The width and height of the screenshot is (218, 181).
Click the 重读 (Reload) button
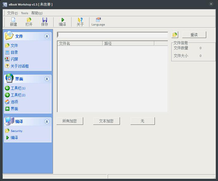(194, 35)
